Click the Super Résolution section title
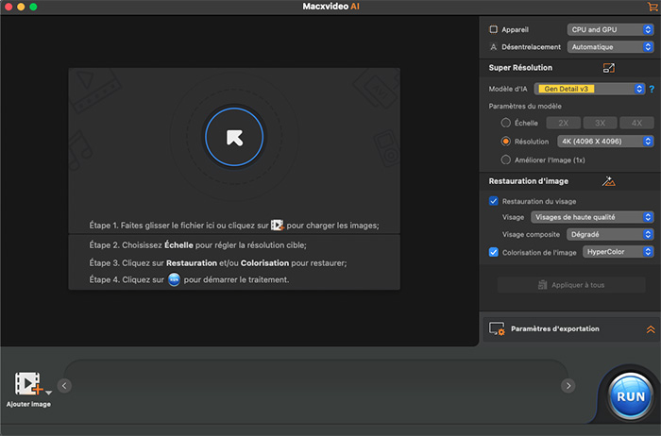This screenshot has width=661, height=436. click(x=520, y=67)
